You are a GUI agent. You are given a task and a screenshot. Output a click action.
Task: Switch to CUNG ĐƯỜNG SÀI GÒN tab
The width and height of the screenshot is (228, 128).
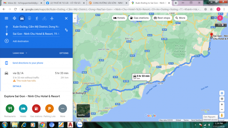pyautogui.click(x=108, y=3)
